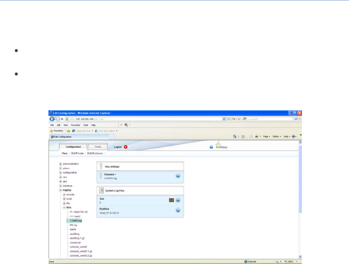This screenshot has height=264, width=349.
Task: Click the blue help icon near PureWave logo
Action: 211,147
